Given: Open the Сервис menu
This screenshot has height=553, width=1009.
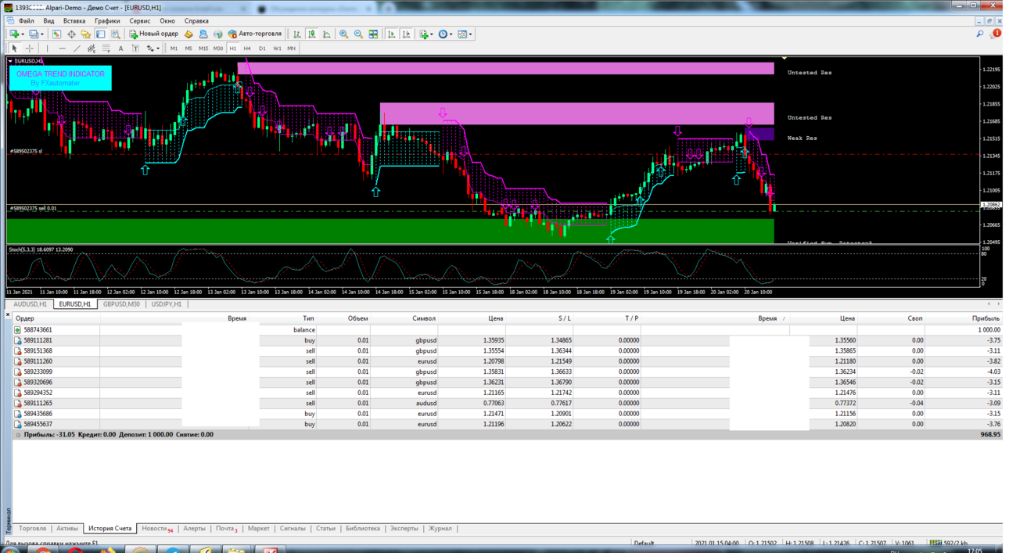Looking at the screenshot, I should click(x=140, y=21).
